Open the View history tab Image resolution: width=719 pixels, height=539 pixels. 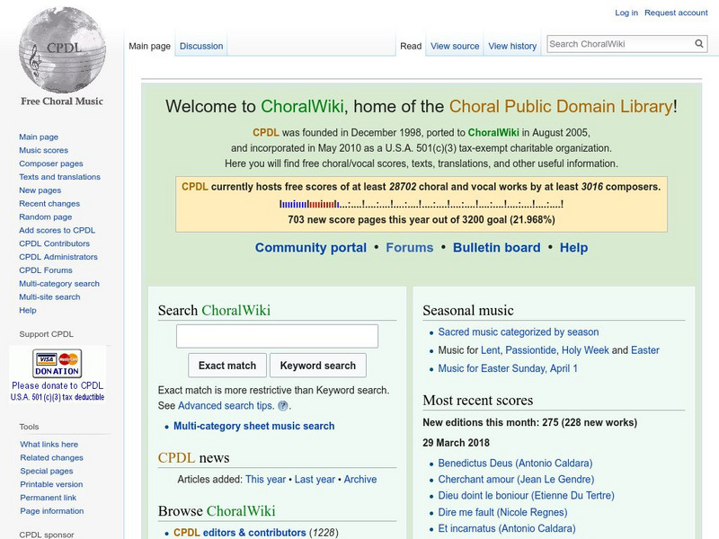(512, 46)
